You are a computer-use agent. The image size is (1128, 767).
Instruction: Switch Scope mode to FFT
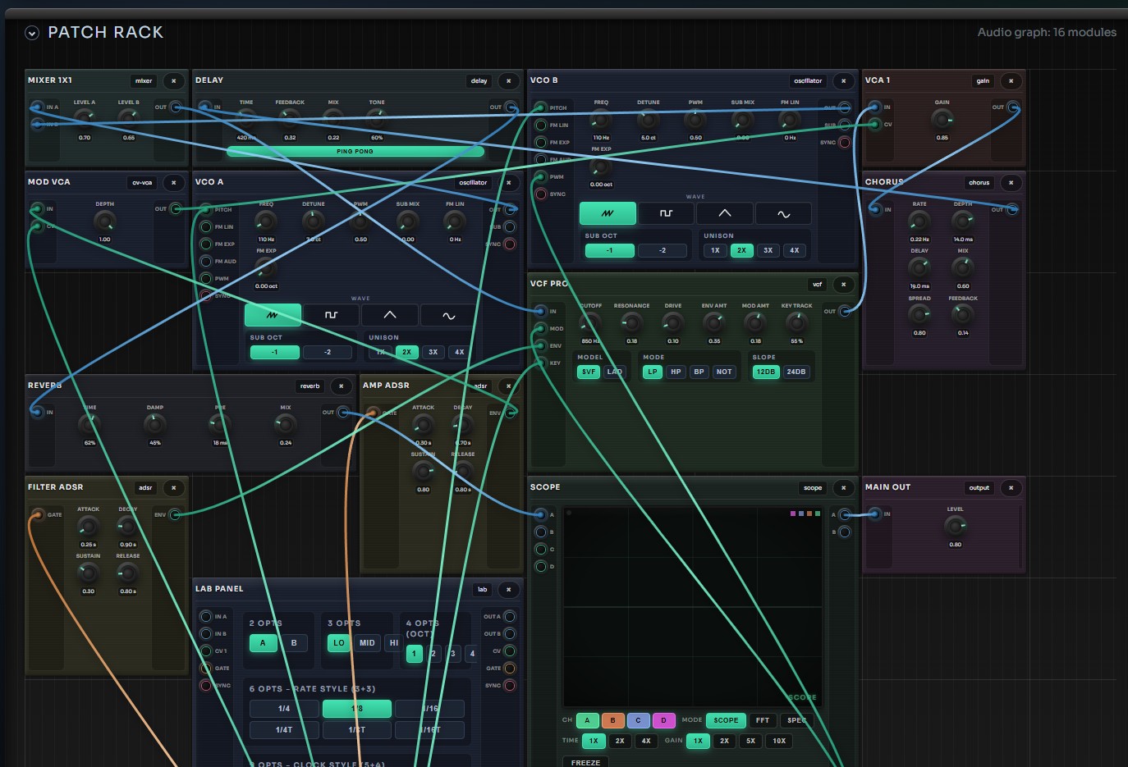tap(763, 720)
